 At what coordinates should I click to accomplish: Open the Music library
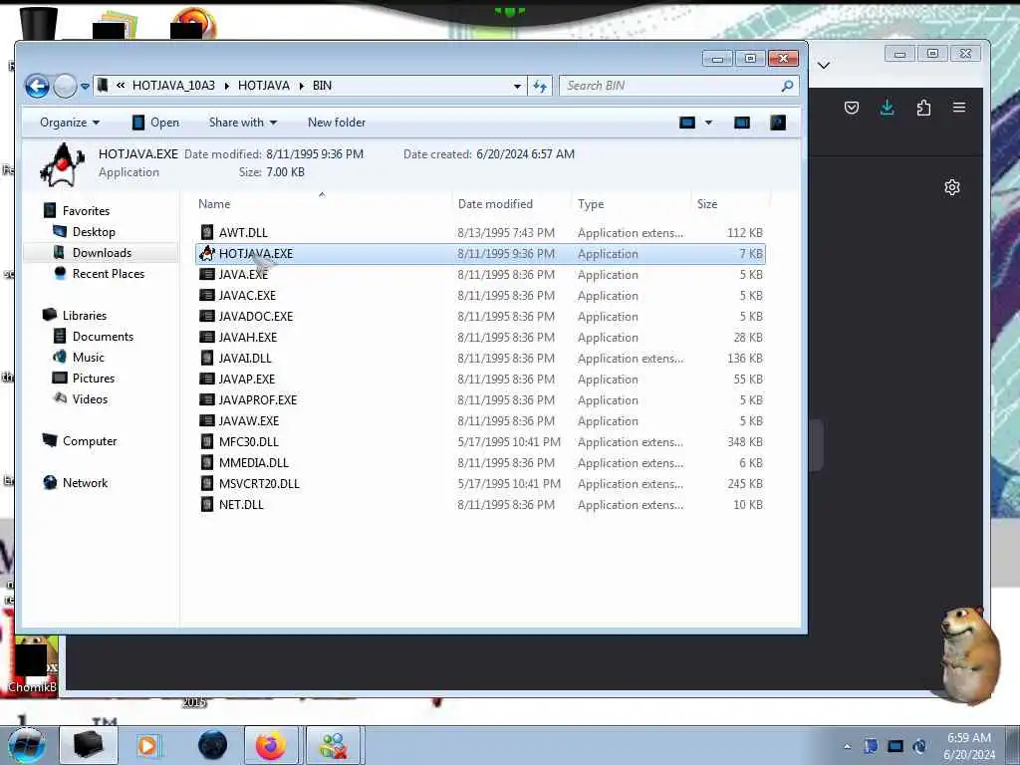[88, 358]
